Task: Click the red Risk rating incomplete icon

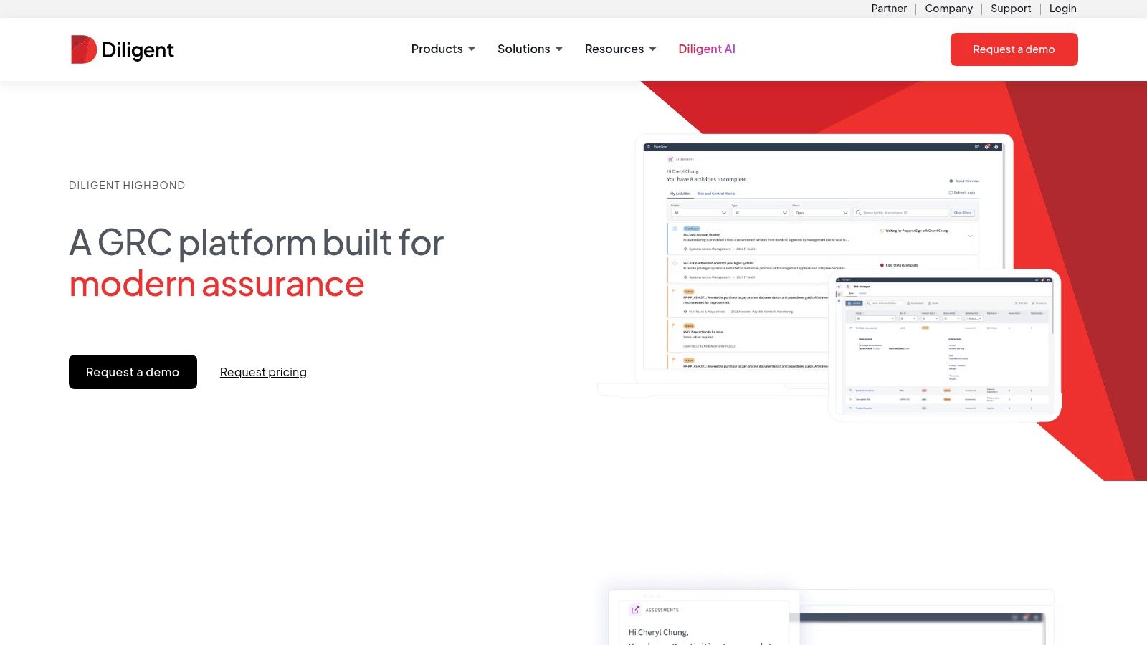Action: 882,265
